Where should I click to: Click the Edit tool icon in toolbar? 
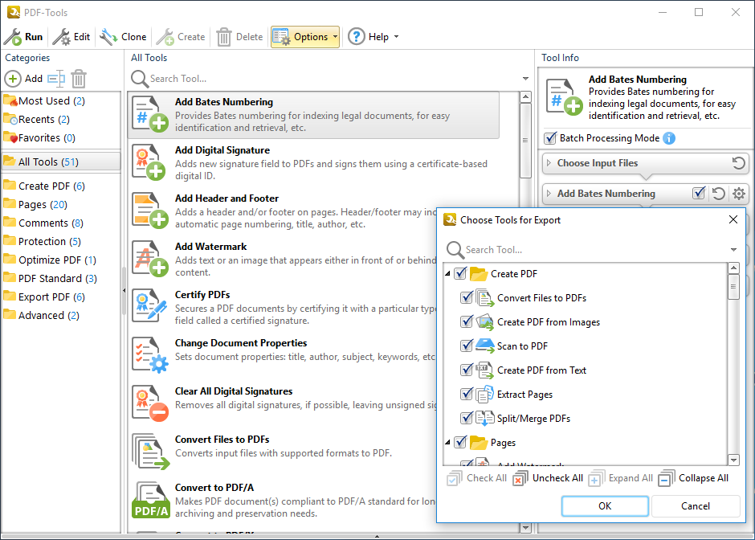click(x=61, y=37)
